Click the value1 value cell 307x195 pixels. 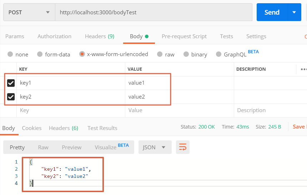[180, 83]
